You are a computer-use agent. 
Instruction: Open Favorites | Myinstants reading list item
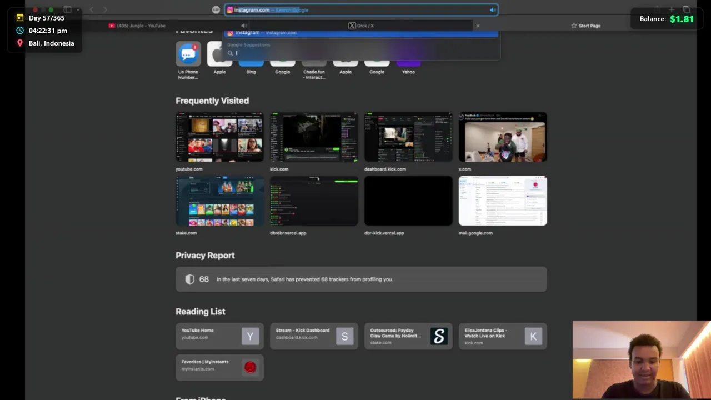click(x=220, y=367)
